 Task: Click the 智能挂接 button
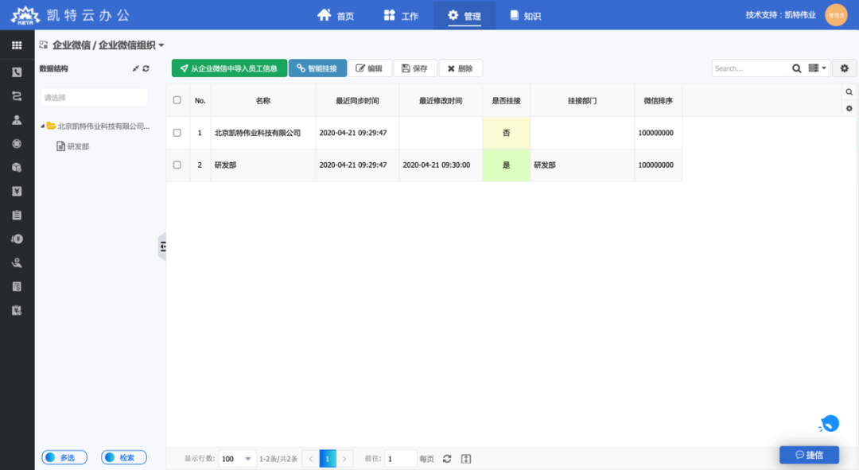[x=317, y=68]
